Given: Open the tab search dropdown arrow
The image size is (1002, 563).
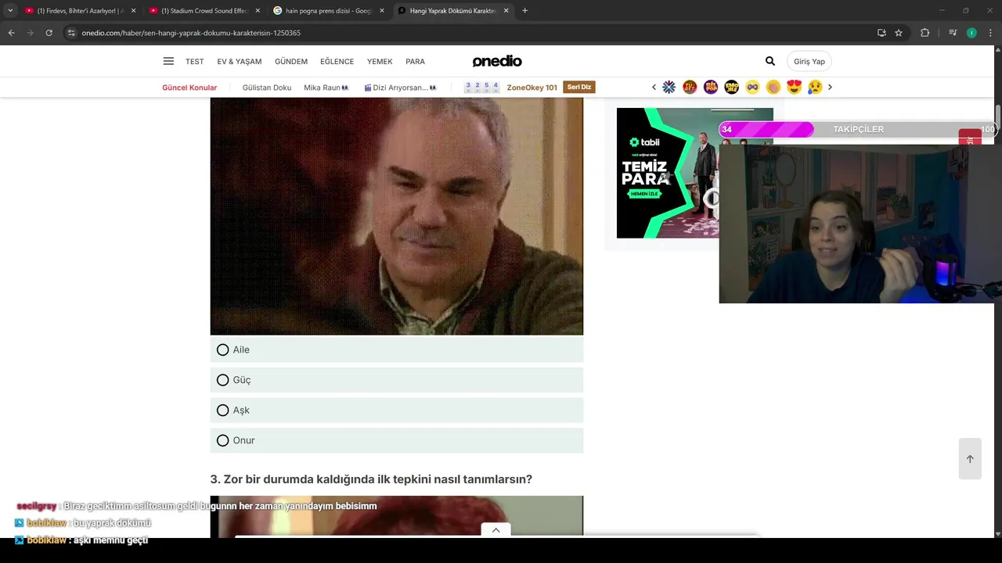Looking at the screenshot, I should point(10,11).
